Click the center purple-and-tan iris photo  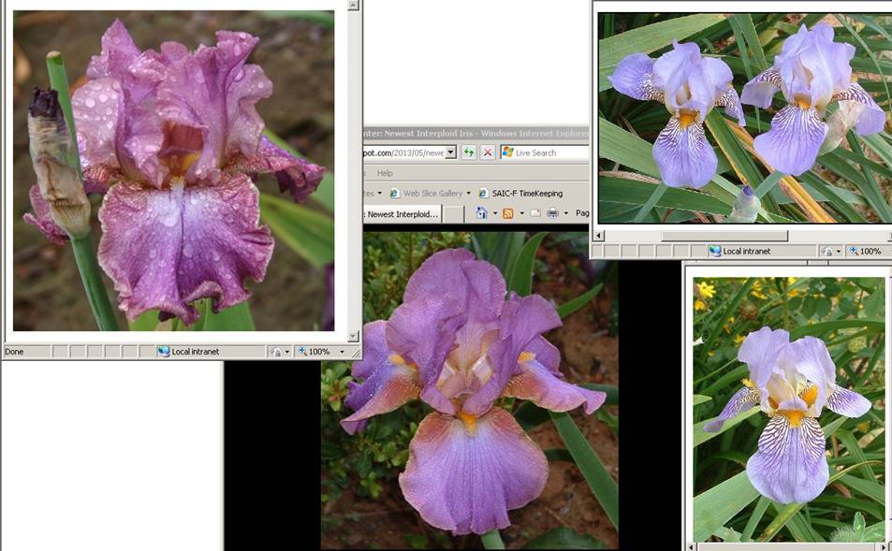click(469, 390)
